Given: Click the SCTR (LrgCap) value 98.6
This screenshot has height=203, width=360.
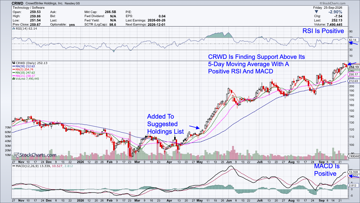Looking at the screenshot, I should pyautogui.click(x=112, y=25).
